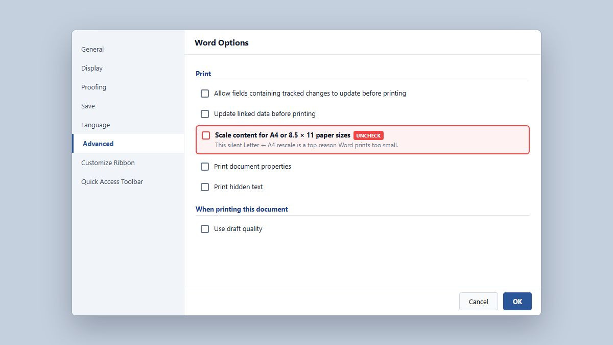Toggle Scale content for A4 paper sizes checkbox
The height and width of the screenshot is (345, 613).
coord(206,135)
